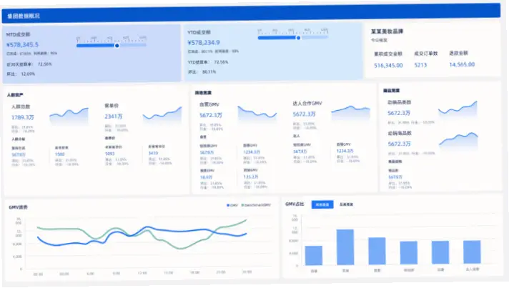The height and width of the screenshot is (288, 509).
Task: Click the 80.11% value in YTD card
Action: pyautogui.click(x=209, y=71)
